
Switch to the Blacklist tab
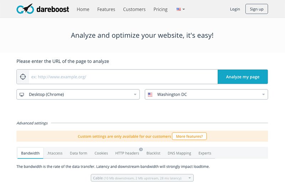click(153, 153)
